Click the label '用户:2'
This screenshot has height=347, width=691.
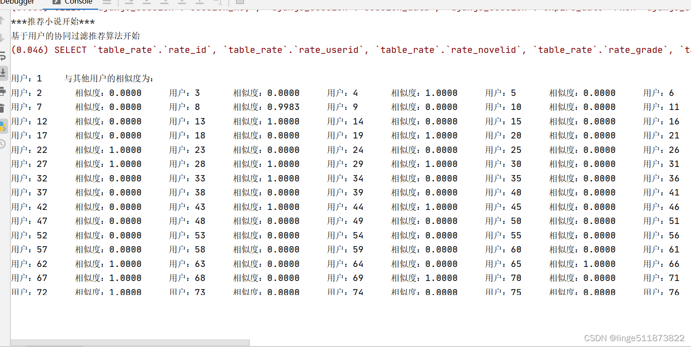[x=26, y=93]
